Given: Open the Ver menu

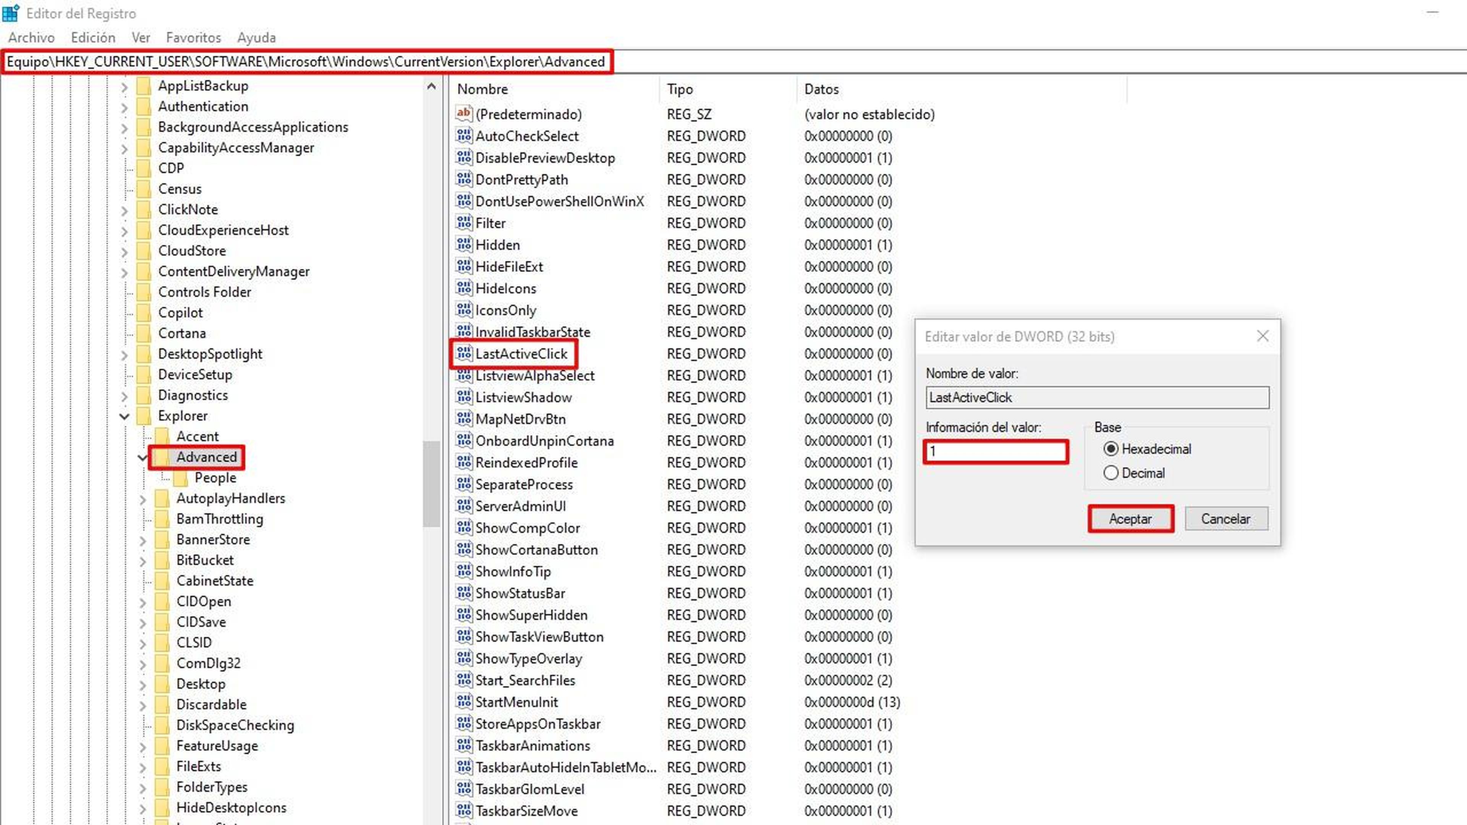Looking at the screenshot, I should coord(141,37).
